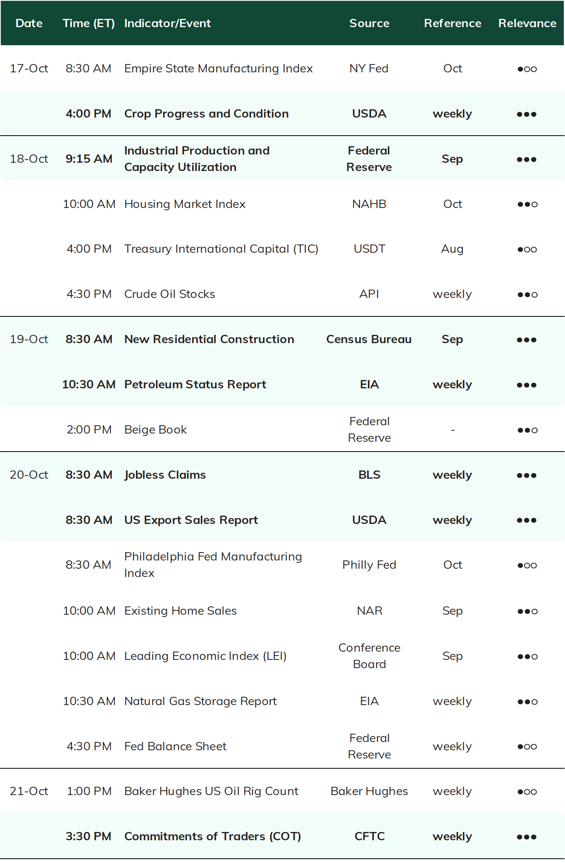The height and width of the screenshot is (863, 565).
Task: Open US Export Sales Report entry
Action: 191,520
